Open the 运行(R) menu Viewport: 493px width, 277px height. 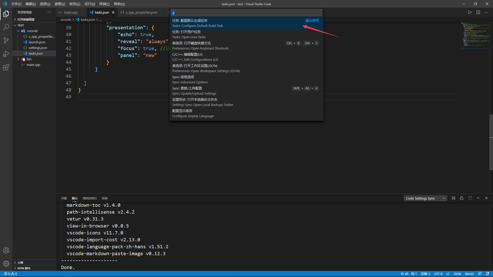point(90,4)
